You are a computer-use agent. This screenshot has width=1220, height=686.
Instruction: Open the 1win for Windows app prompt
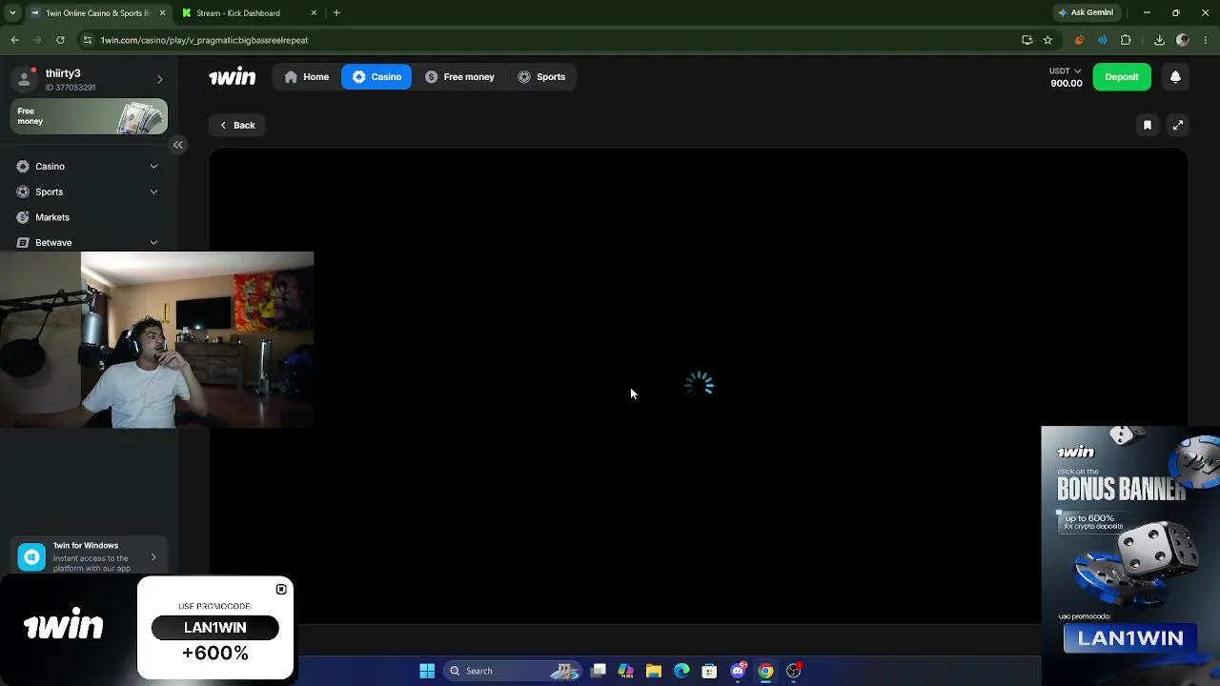pyautogui.click(x=89, y=557)
